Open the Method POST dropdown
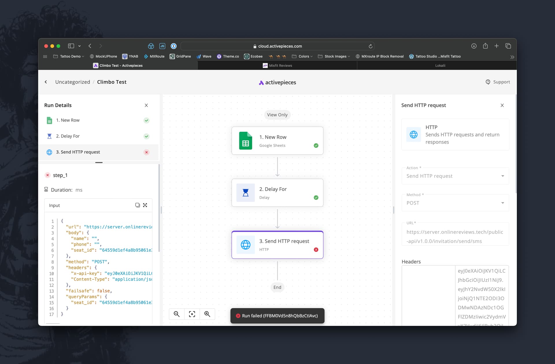Screen dimensions: 555x364 [455, 203]
